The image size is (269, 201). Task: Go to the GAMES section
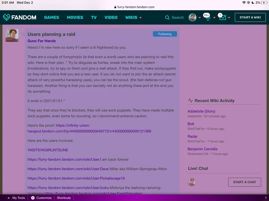point(51,17)
